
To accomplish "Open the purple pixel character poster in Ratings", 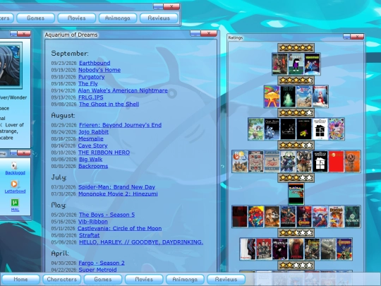I will (x=296, y=64).
